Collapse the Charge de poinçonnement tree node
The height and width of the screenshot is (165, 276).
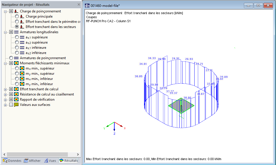click(x=5, y=12)
